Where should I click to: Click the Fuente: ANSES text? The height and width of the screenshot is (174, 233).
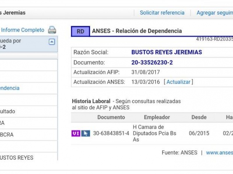[x=179, y=153]
